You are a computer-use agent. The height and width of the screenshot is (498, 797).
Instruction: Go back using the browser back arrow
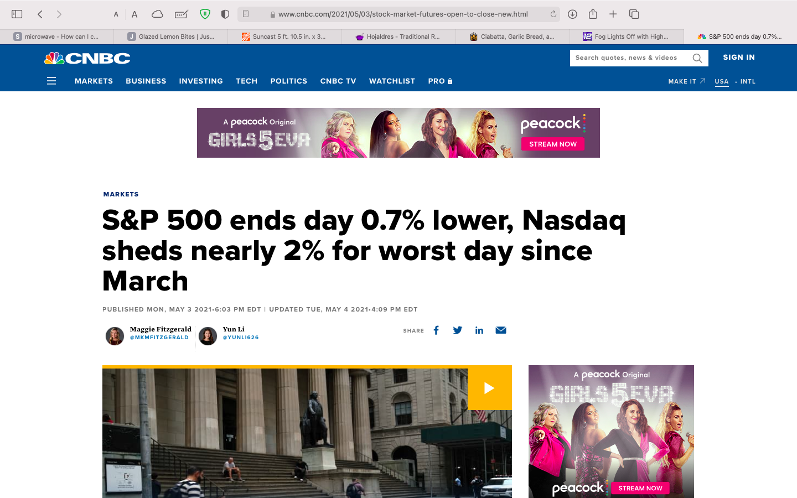pos(39,14)
